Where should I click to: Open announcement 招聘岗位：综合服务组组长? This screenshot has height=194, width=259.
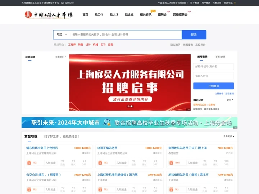tap(206, 109)
